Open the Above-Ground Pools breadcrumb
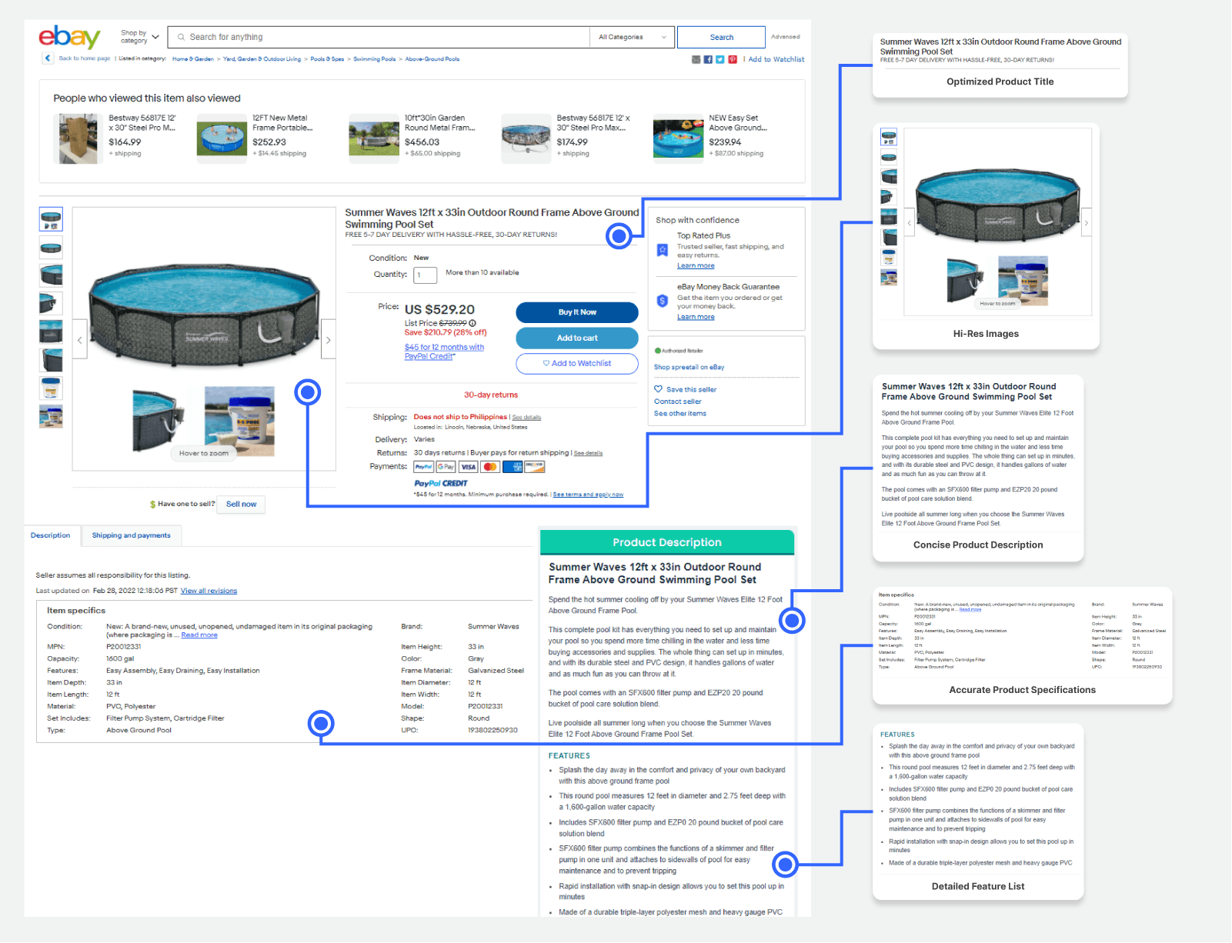This screenshot has width=1232, height=943. [x=432, y=59]
